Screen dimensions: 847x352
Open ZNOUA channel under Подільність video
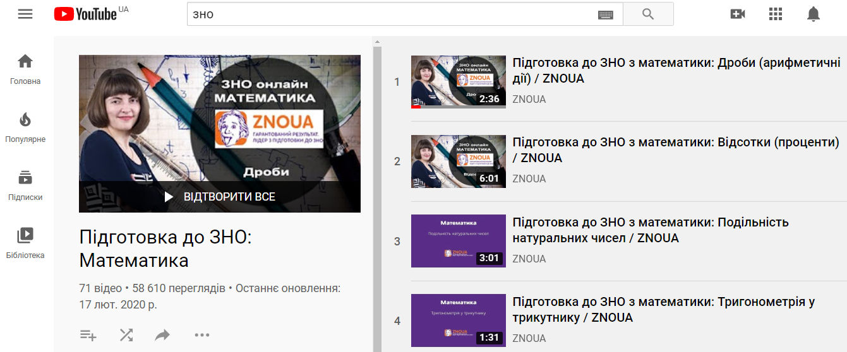(x=529, y=259)
